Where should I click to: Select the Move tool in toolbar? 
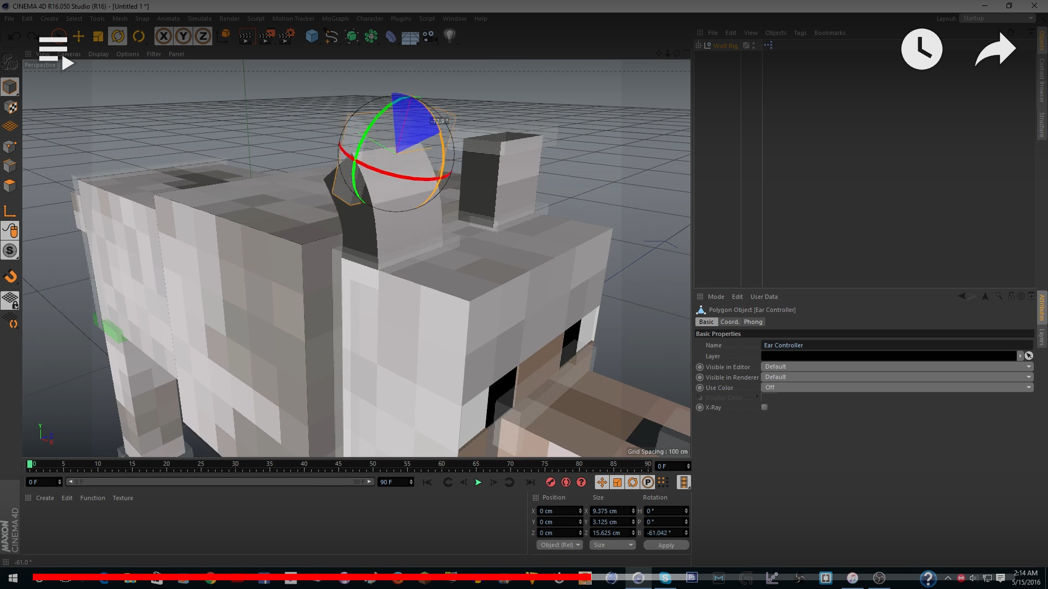[79, 36]
